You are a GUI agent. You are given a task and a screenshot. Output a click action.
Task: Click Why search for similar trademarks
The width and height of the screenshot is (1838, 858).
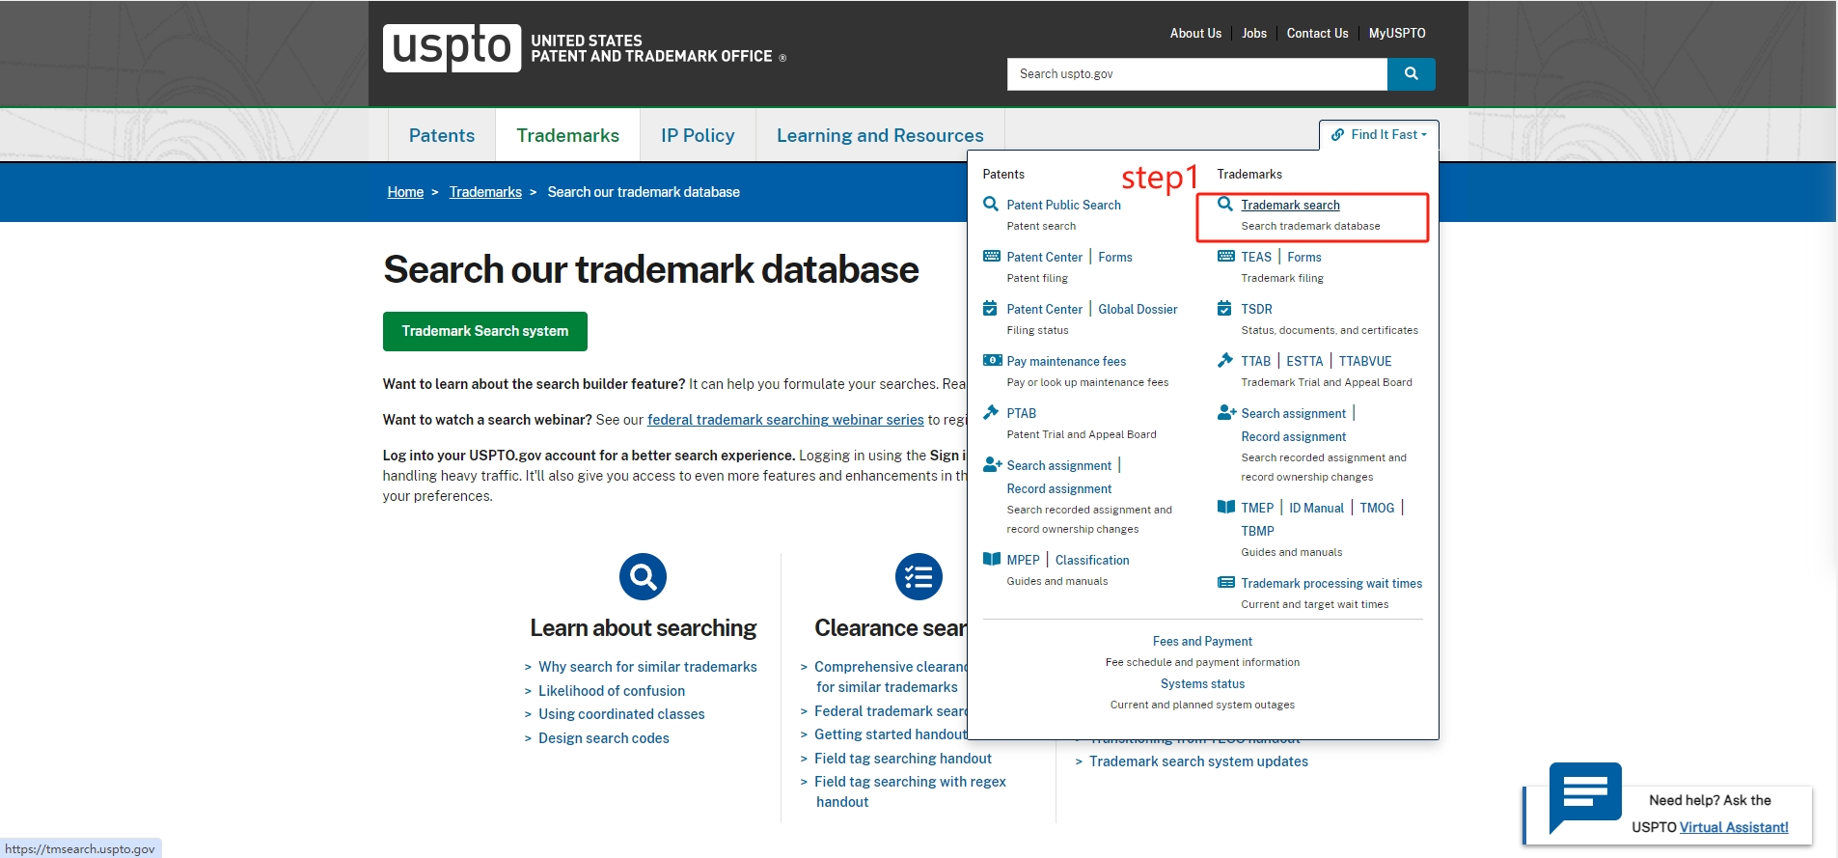pyautogui.click(x=647, y=667)
